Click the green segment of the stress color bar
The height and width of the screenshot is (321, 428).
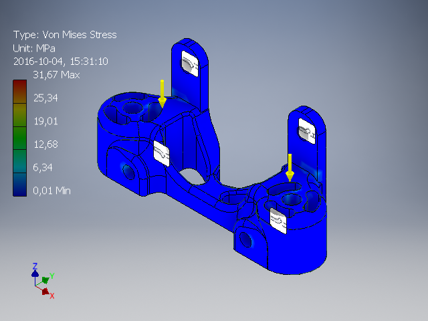(19, 138)
